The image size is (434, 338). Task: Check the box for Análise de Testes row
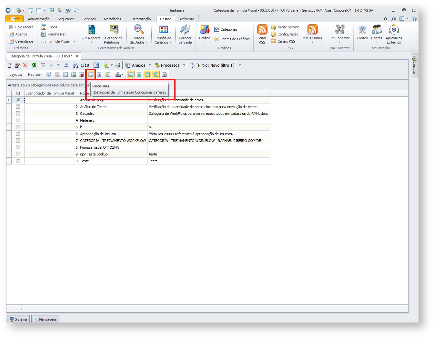point(18,107)
